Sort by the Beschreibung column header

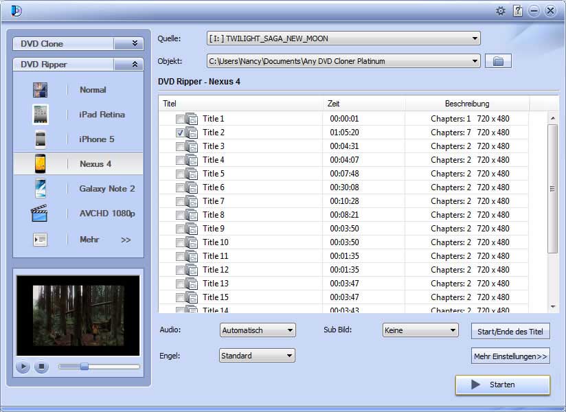467,104
